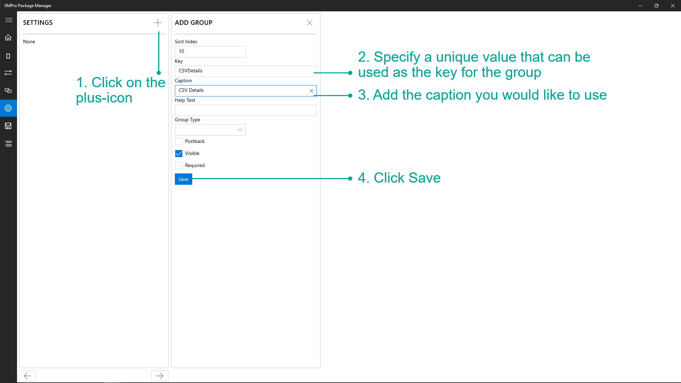
Task: Open the chain link sidebar icon
Action: click(8, 90)
